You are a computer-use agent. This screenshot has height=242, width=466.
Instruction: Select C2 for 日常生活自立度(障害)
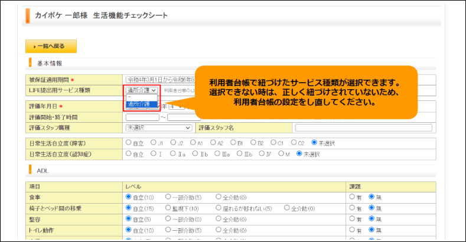(x=294, y=142)
